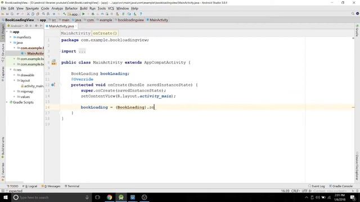
Task: Select the MainActivity.java editor tab
Action: click(x=61, y=26)
